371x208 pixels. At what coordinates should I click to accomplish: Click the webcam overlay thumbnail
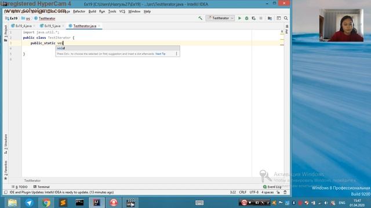pos(341,25)
